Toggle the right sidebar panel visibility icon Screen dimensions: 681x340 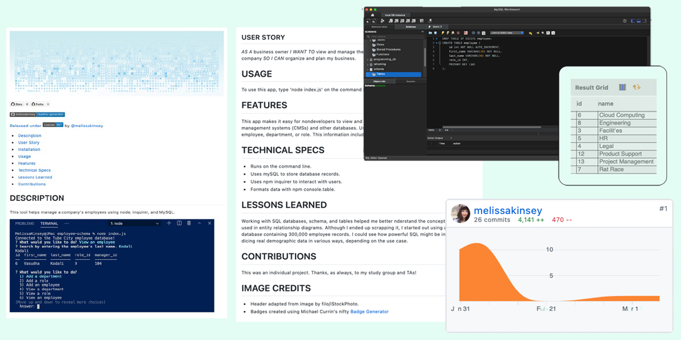644,21
